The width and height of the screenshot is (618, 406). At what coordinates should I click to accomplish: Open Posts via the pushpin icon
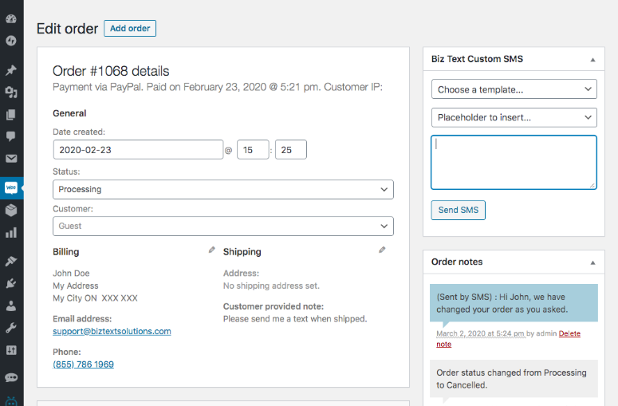pos(11,70)
